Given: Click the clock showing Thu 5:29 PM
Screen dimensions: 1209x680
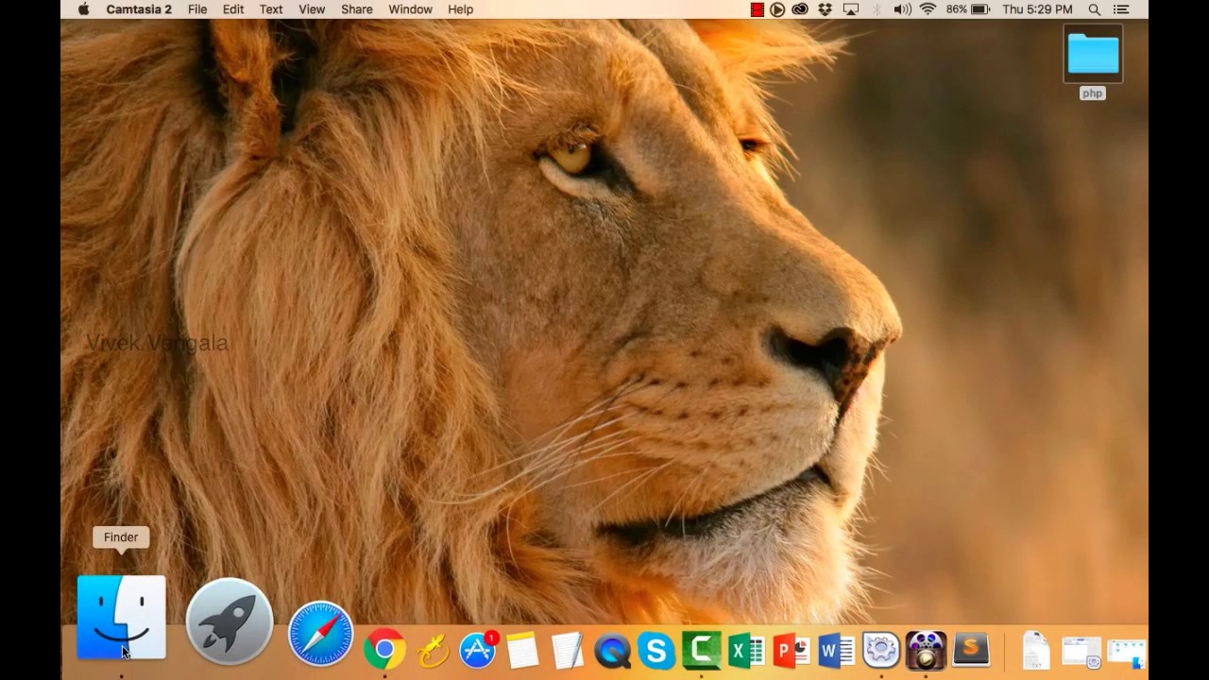Looking at the screenshot, I should [x=1037, y=9].
